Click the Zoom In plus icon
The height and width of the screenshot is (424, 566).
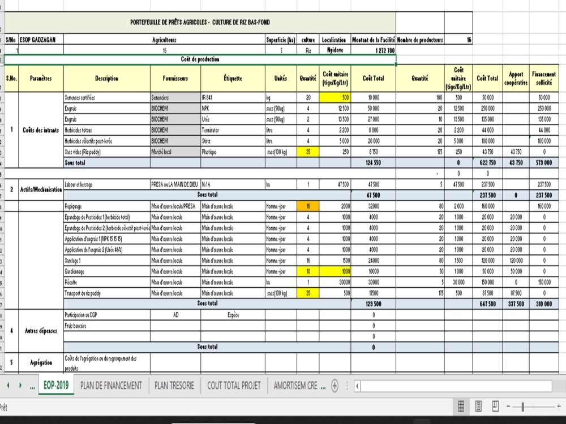(559, 406)
